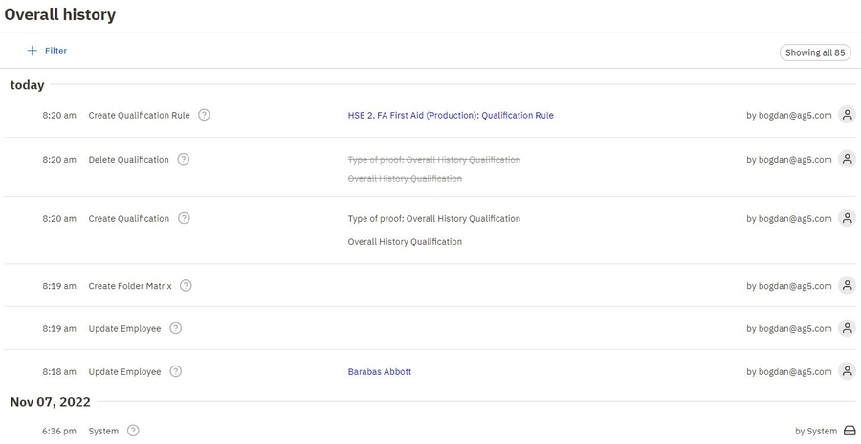
Task: Open the Barabas Abbott employee link
Action: pyautogui.click(x=379, y=372)
